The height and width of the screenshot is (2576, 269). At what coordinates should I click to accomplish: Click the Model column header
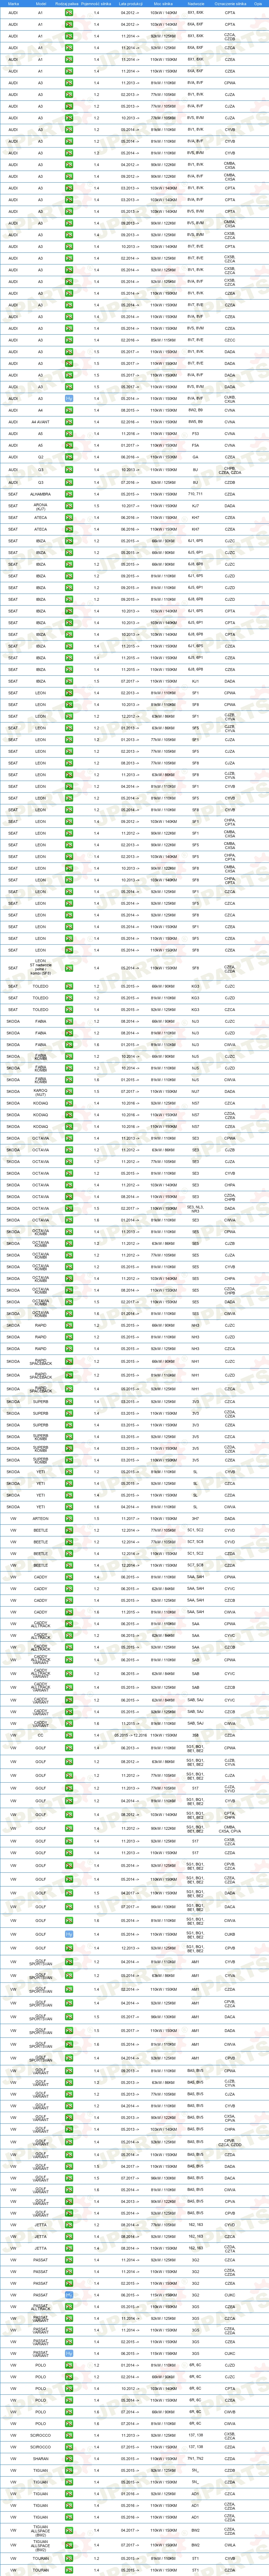click(41, 4)
